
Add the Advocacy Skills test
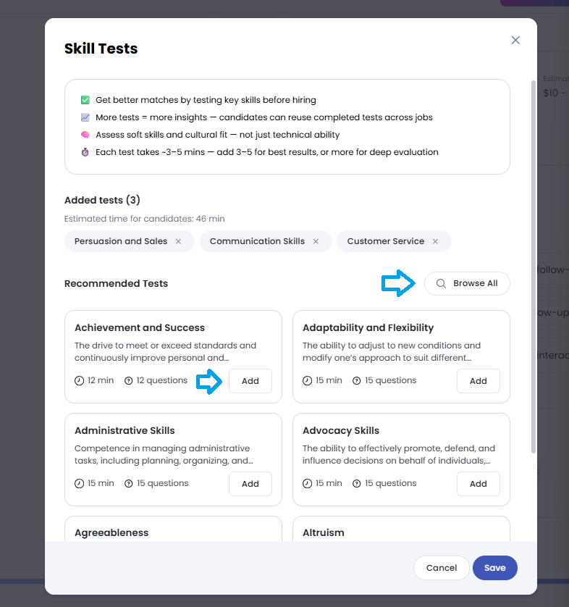point(478,484)
